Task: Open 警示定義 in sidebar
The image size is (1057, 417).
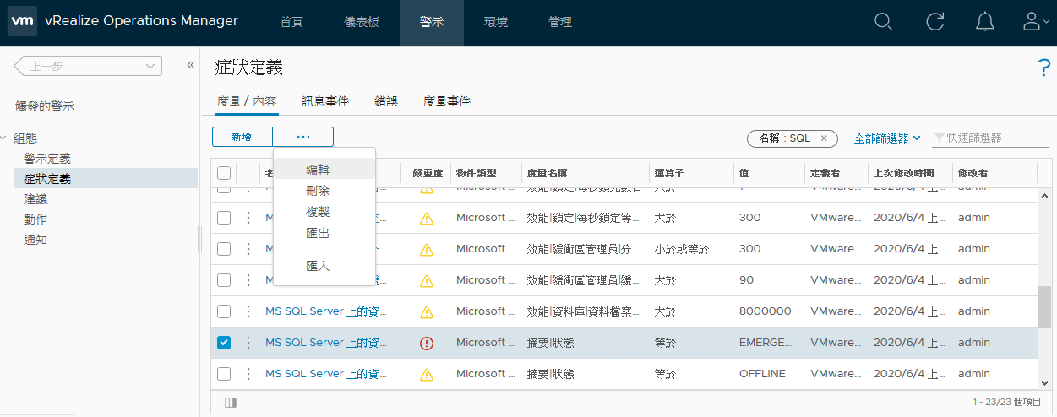Action: point(47,159)
